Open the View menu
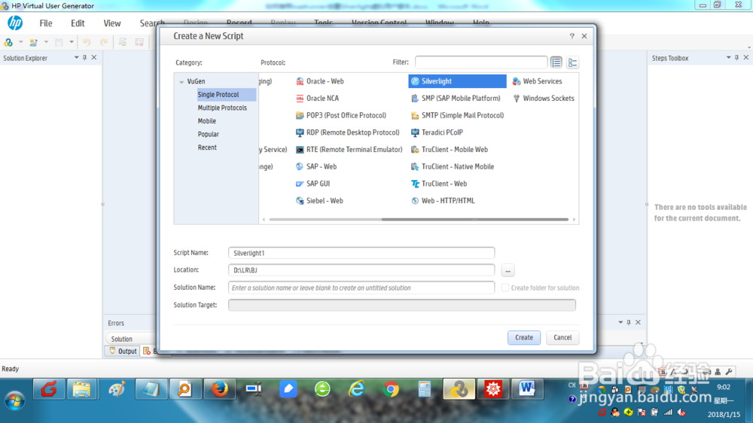Image resolution: width=753 pixels, height=423 pixels. tap(112, 23)
